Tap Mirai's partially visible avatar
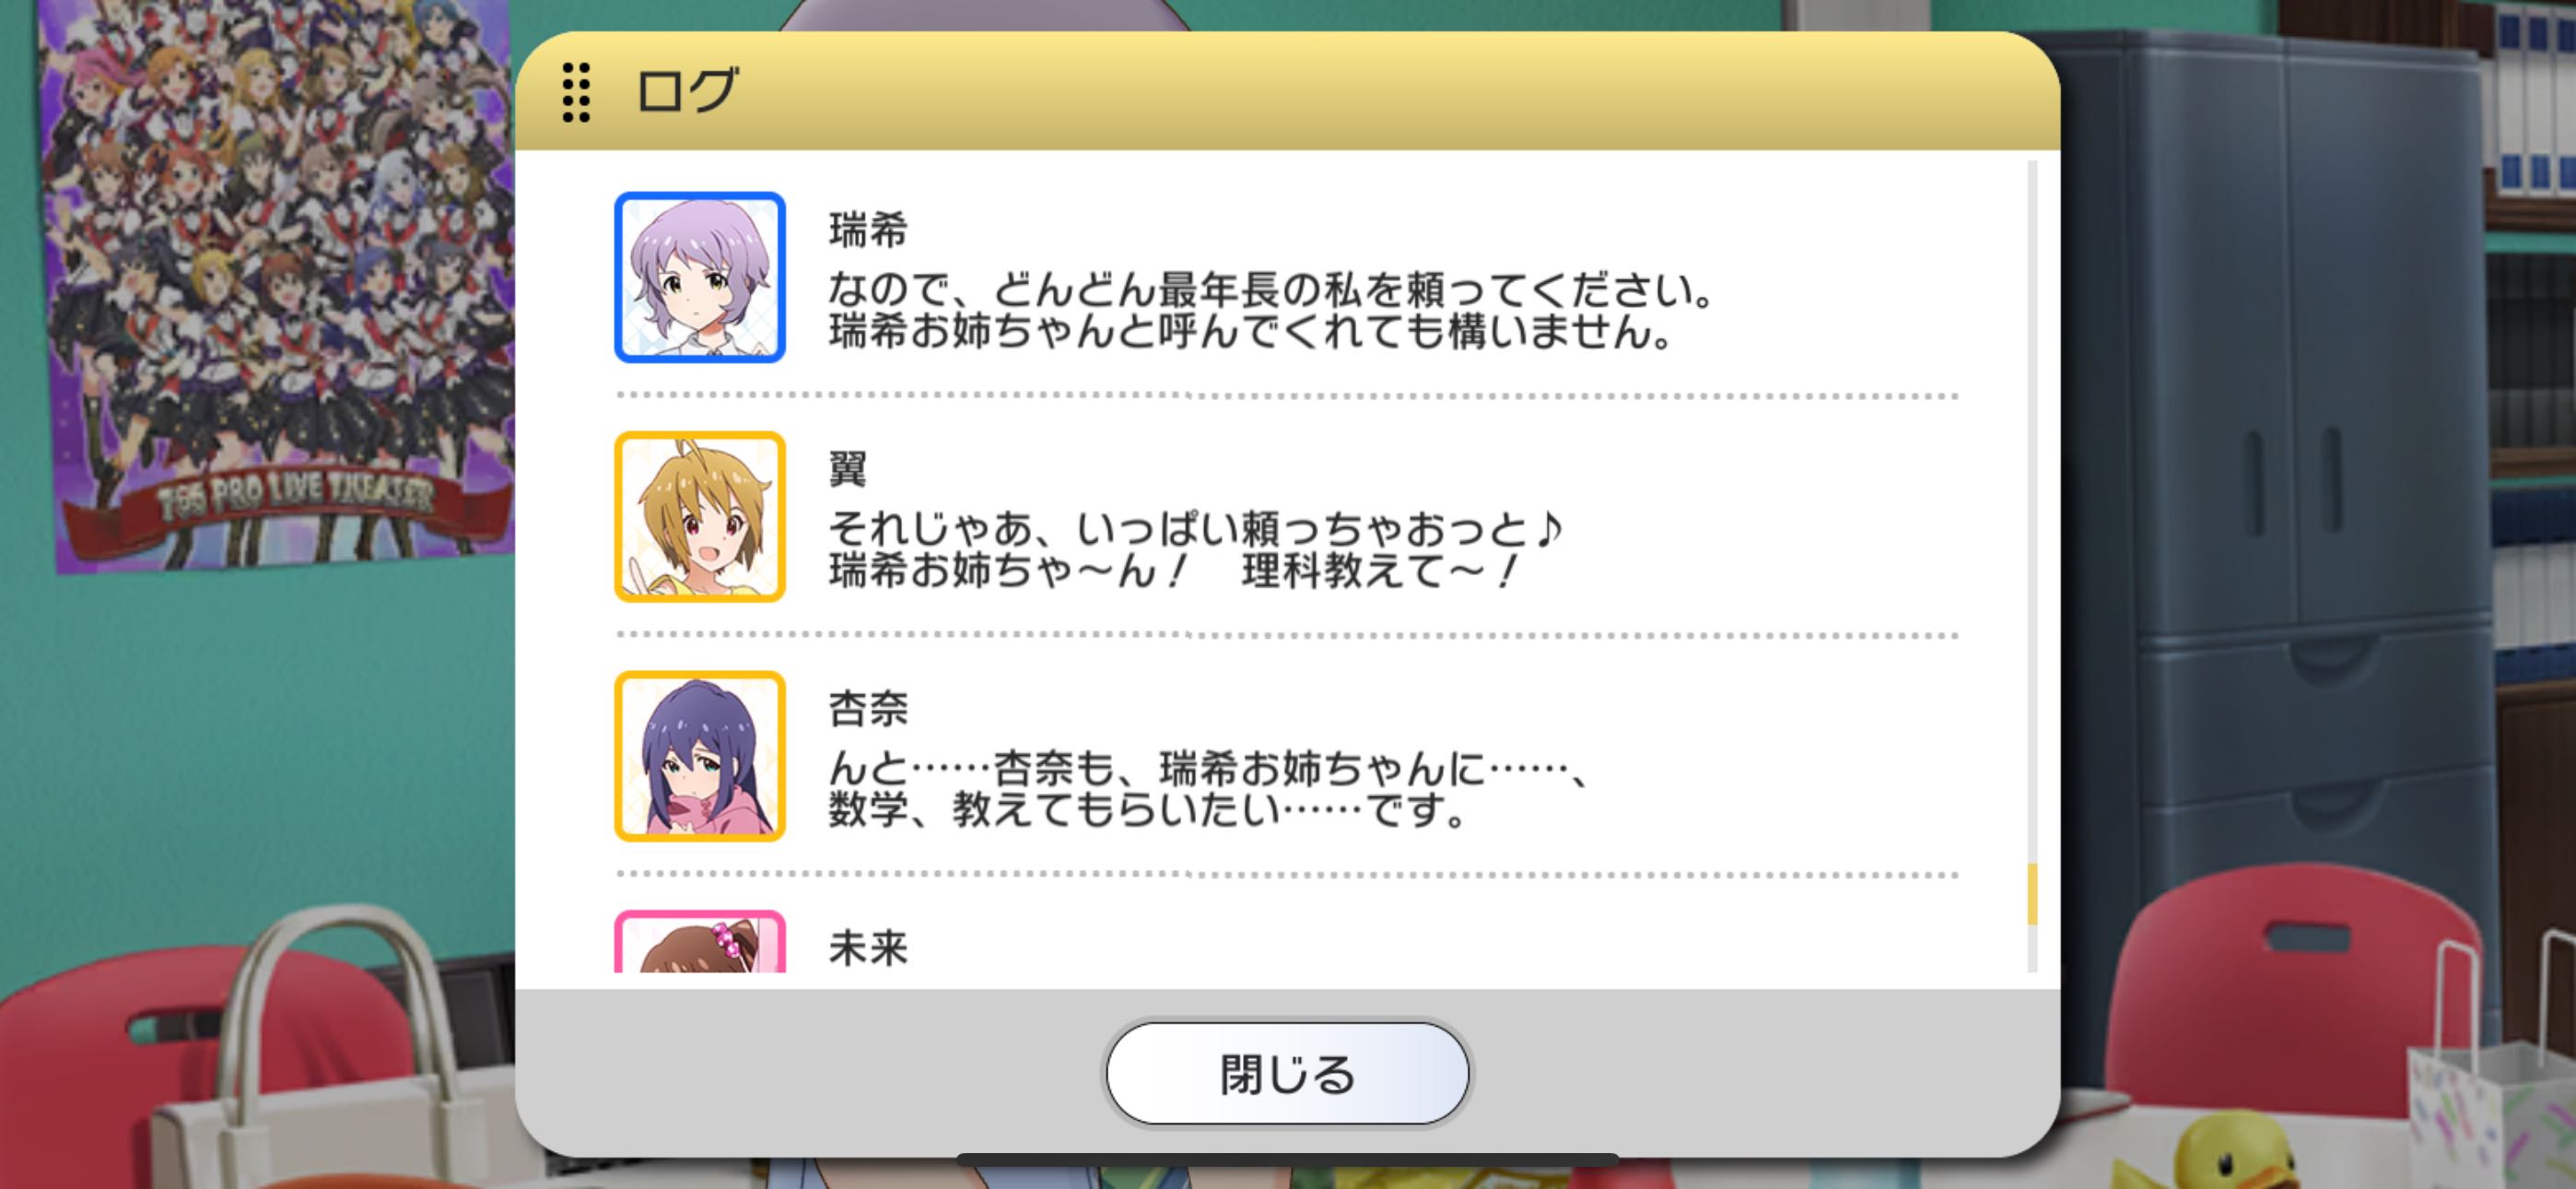The width and height of the screenshot is (2576, 1189). pos(700,941)
